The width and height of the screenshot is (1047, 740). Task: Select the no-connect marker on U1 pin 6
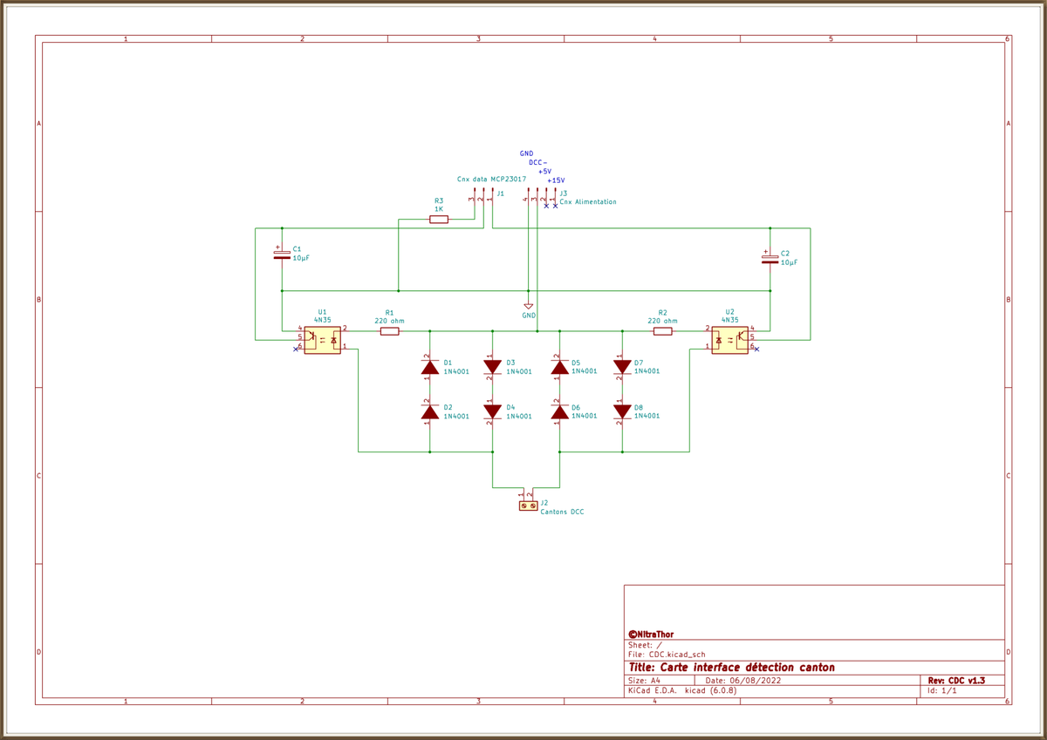(x=296, y=350)
